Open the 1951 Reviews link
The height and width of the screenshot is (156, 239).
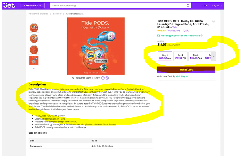pyautogui.click(x=174, y=31)
